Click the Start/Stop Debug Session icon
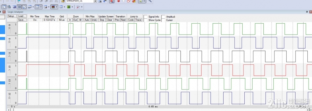 (112, 1)
